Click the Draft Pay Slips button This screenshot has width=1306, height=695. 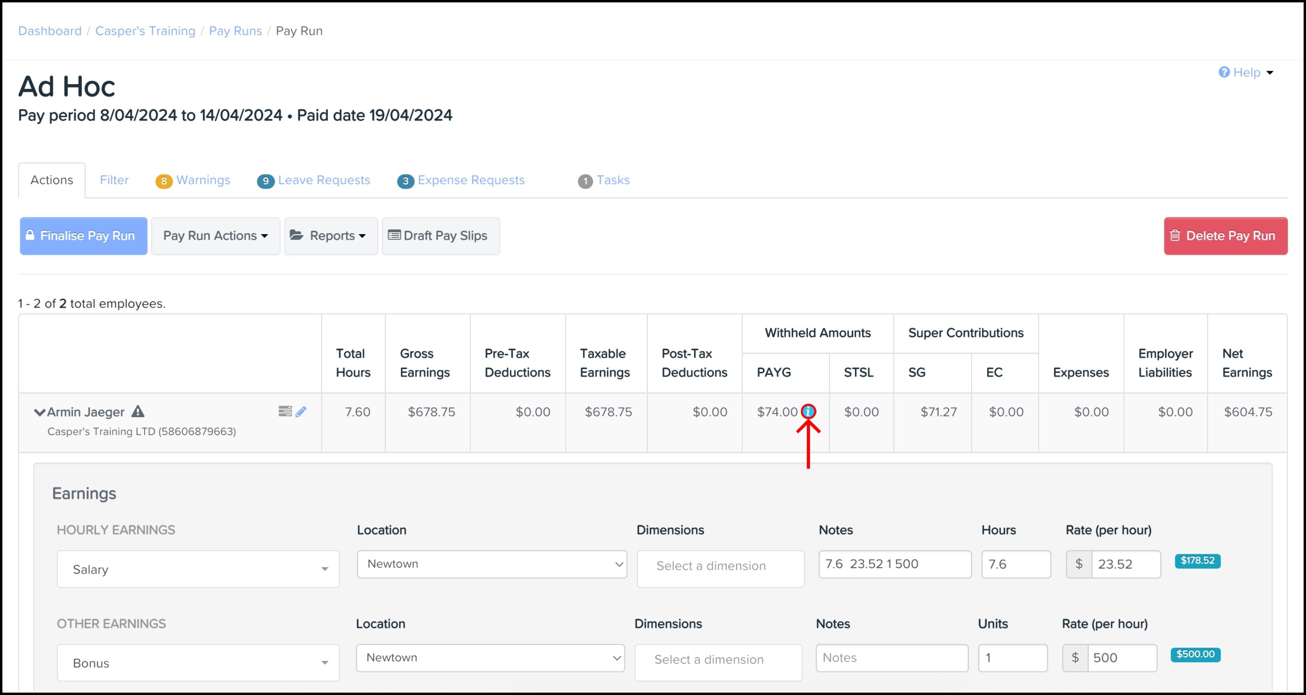(x=440, y=236)
